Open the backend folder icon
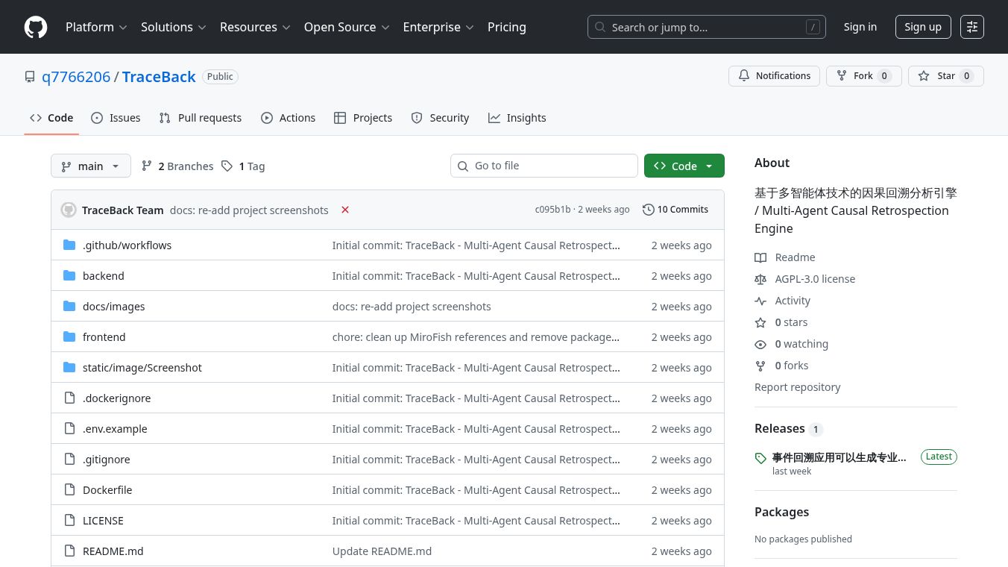Screen dimensions: 1008x567 (x=69, y=276)
